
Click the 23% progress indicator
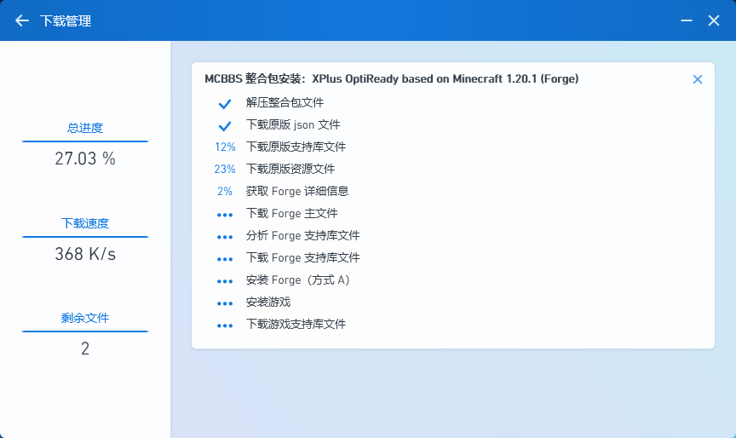click(225, 170)
